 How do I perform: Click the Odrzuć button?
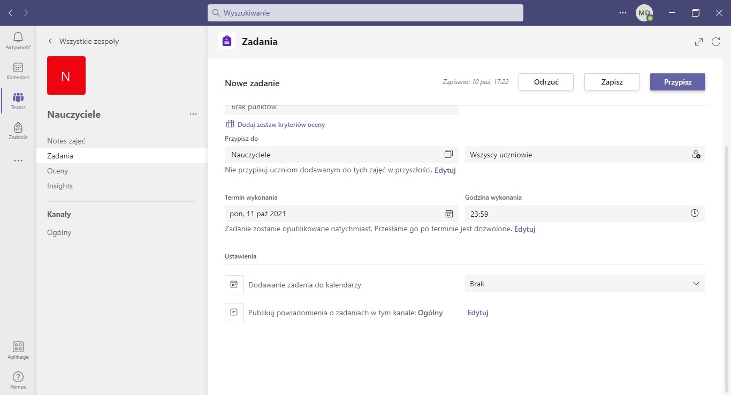546,82
